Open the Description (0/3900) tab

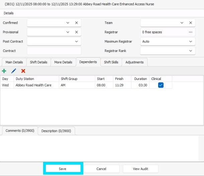(56, 131)
